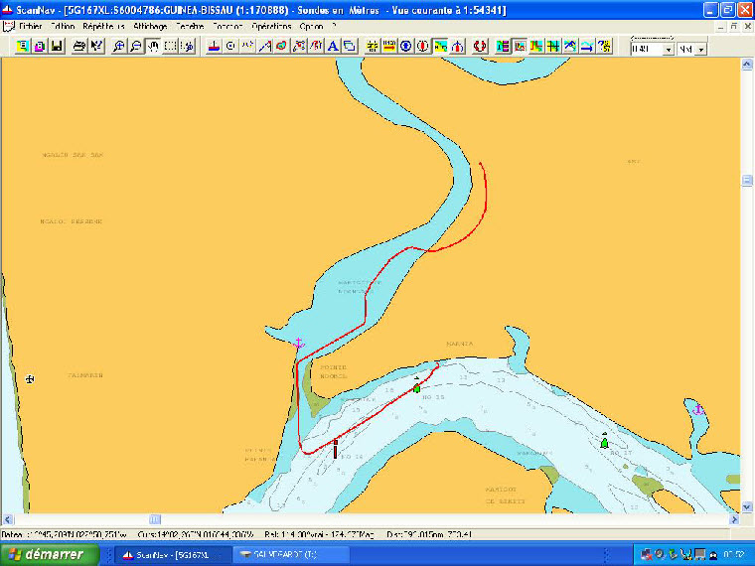
Task: Select the Zoom in magnifier tool
Action: pos(118,46)
